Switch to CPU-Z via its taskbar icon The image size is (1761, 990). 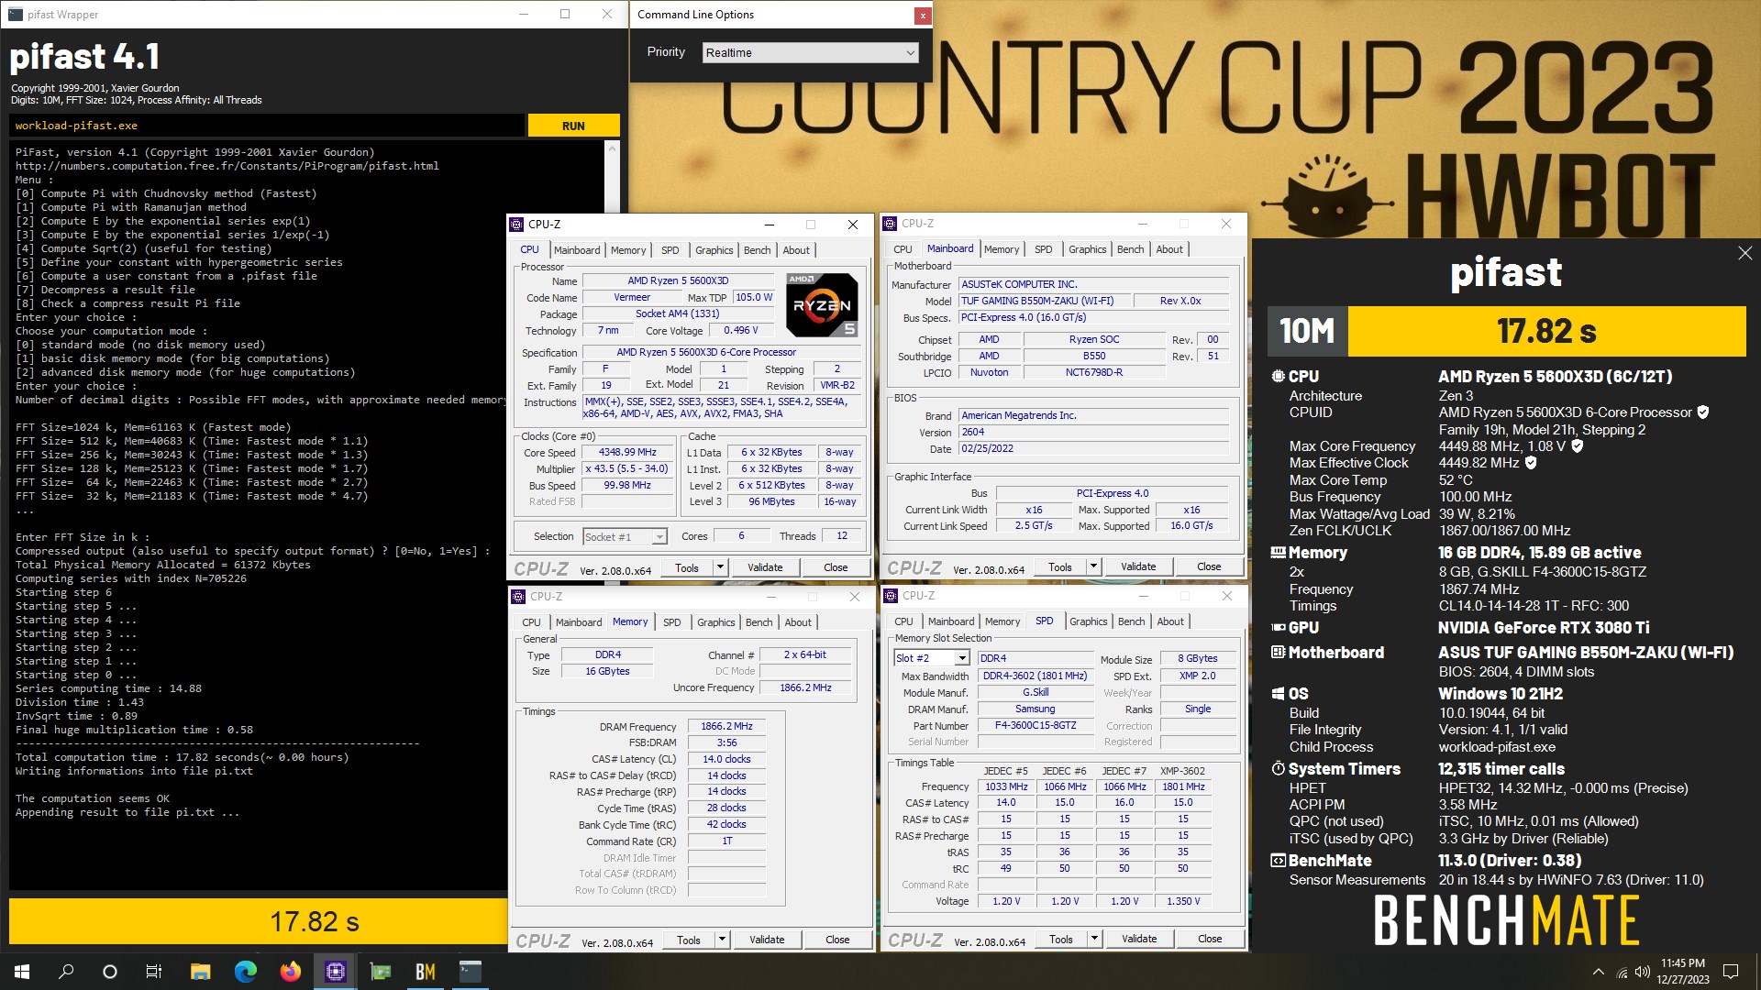335,972
